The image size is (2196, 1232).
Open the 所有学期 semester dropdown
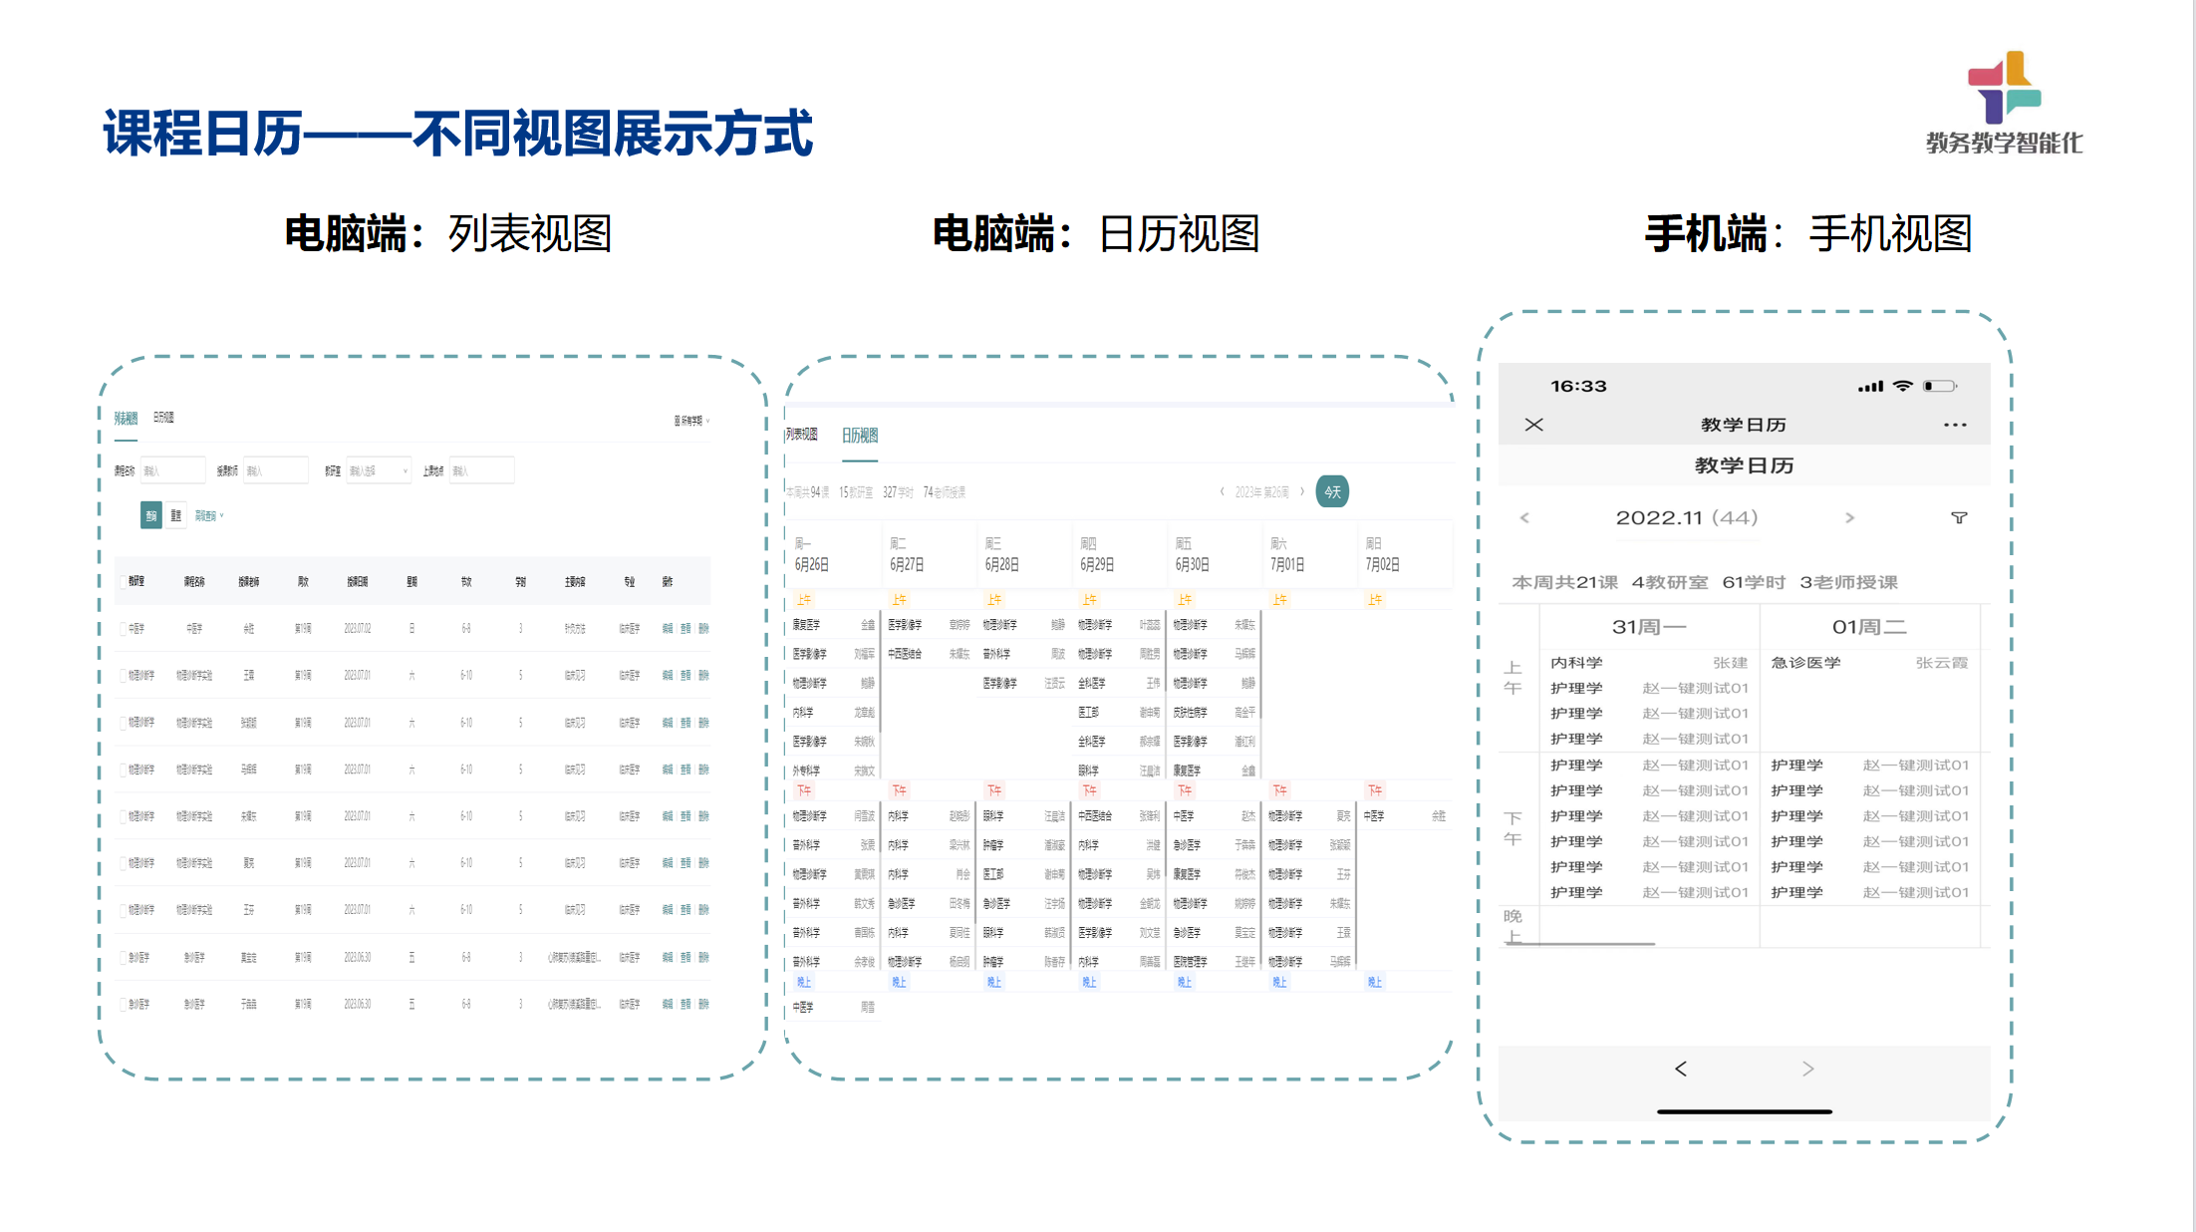(691, 421)
